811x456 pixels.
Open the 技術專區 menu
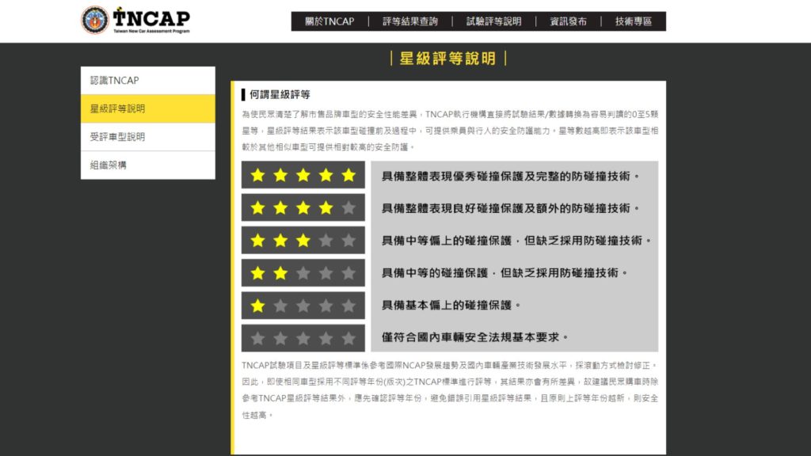tap(634, 21)
